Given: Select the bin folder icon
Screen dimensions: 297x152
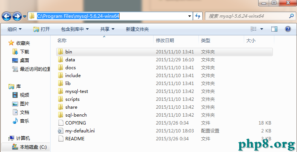Looking at the screenshot, I should [x=61, y=52].
